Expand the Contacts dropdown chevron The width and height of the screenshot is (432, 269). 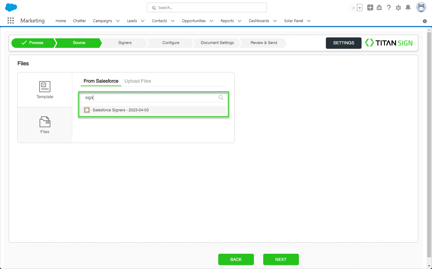click(x=173, y=21)
